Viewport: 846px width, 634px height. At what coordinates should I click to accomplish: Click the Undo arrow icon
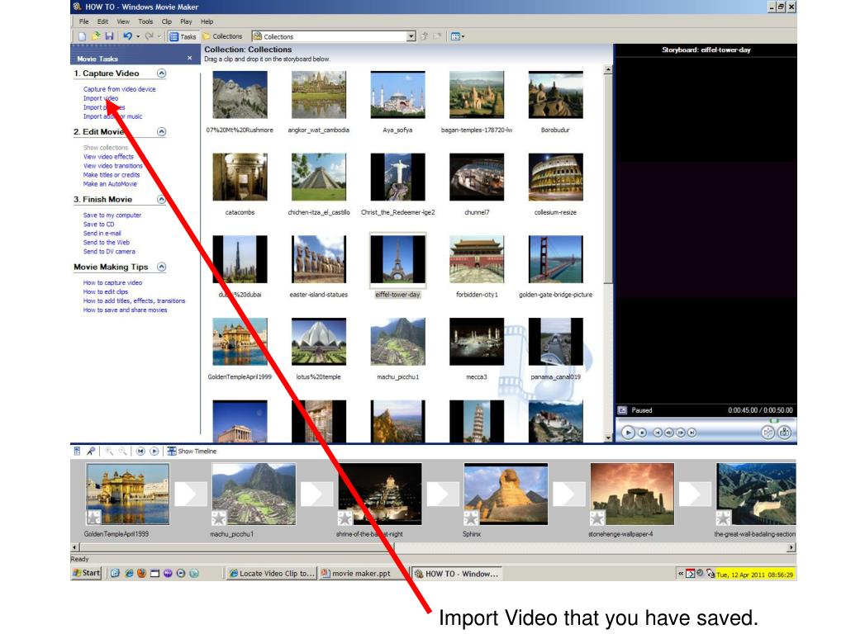(x=127, y=36)
